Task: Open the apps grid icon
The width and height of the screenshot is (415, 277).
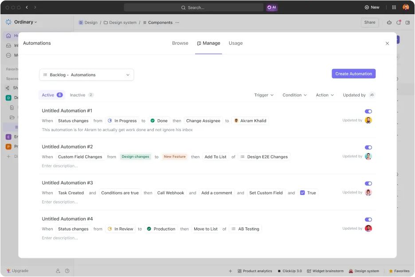Action: point(394,8)
